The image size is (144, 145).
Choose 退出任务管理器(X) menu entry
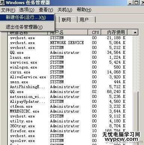27,27
